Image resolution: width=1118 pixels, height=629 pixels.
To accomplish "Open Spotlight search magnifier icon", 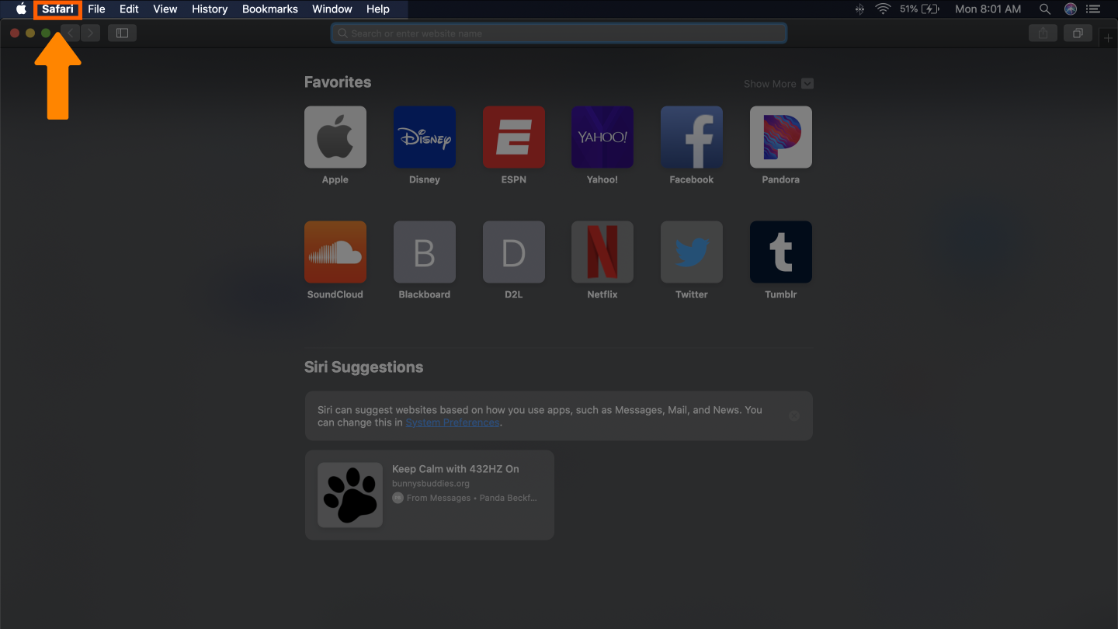I will pyautogui.click(x=1045, y=9).
